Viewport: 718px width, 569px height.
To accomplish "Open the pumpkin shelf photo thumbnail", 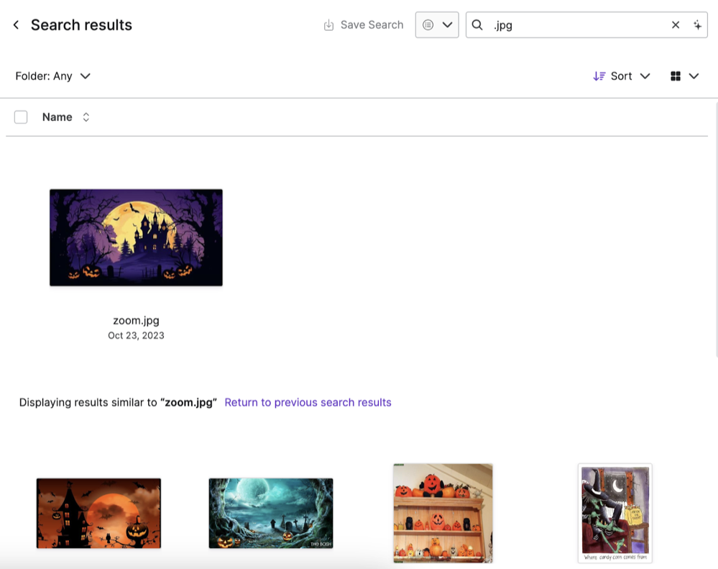I will point(443,513).
